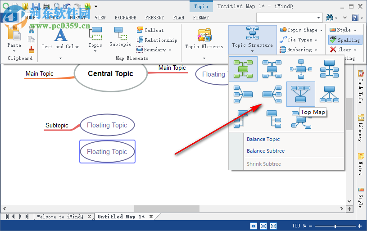367x231 pixels.
Task: Open the help question mark icon
Action: 355,18
